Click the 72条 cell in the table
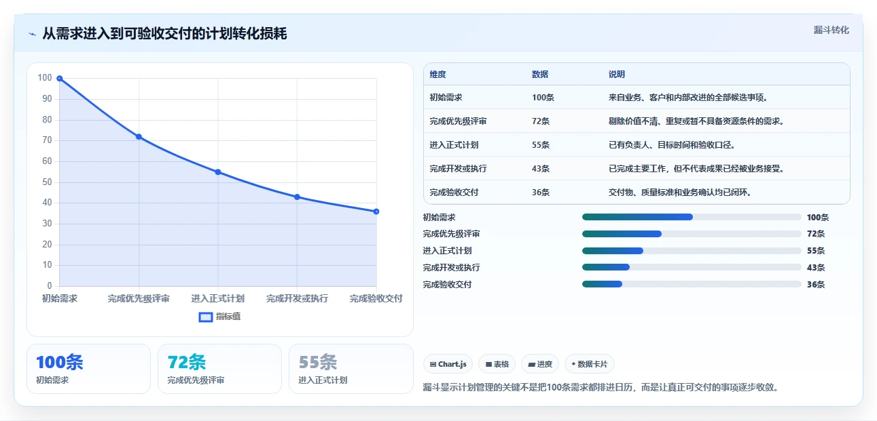 [541, 121]
